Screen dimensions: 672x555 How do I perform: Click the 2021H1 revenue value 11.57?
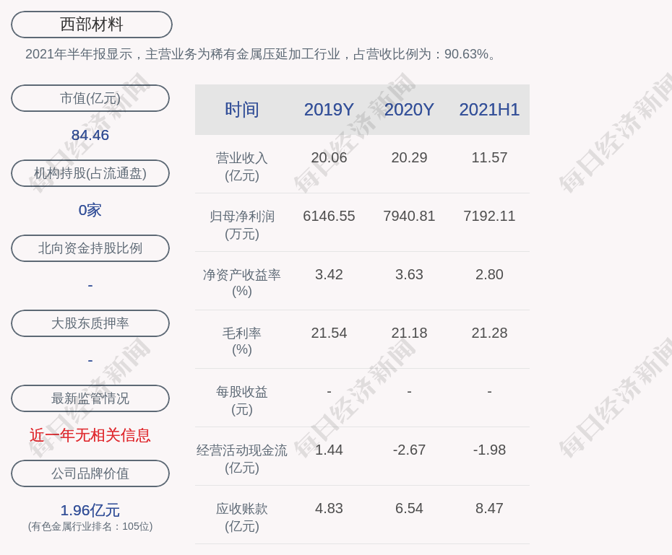(x=489, y=157)
